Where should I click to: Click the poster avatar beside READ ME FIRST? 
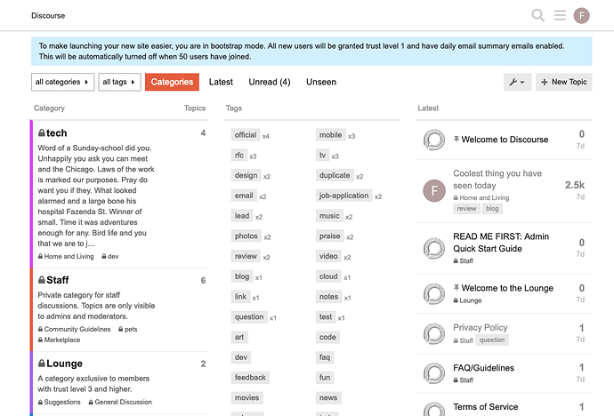pyautogui.click(x=434, y=248)
